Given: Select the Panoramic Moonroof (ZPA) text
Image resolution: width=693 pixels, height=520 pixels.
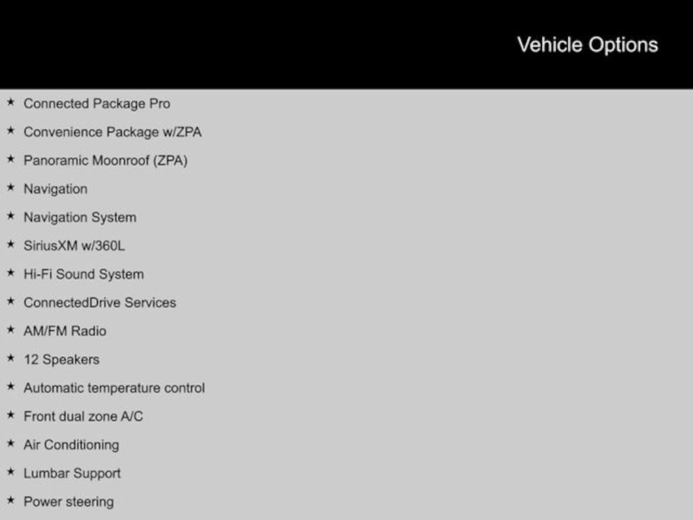Looking at the screenshot, I should tap(106, 160).
